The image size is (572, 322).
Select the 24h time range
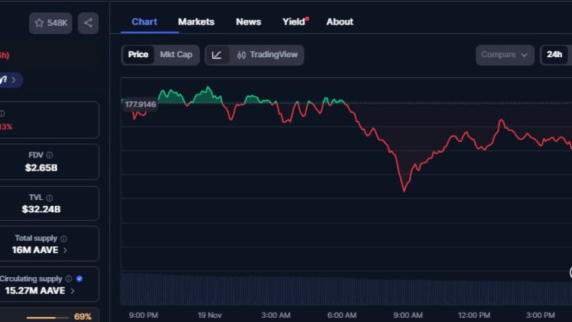[554, 55]
